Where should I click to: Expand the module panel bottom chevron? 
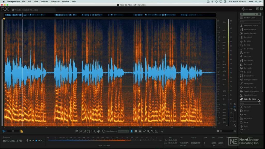241,132
